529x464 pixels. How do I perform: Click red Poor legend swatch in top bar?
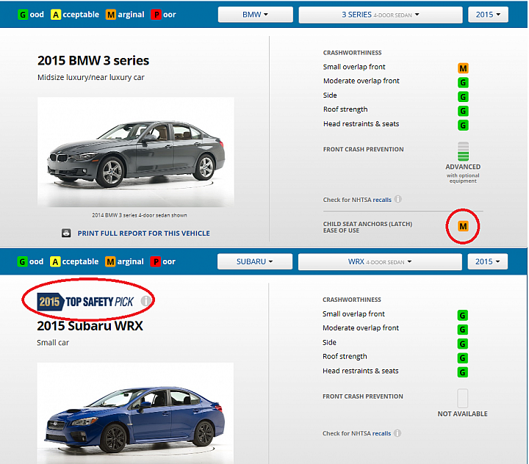click(x=156, y=15)
